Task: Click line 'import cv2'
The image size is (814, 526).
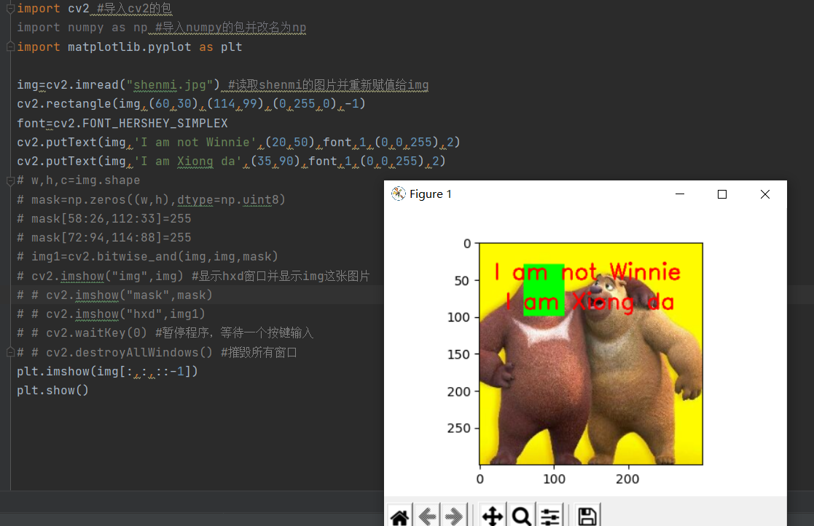Action: [x=95, y=9]
